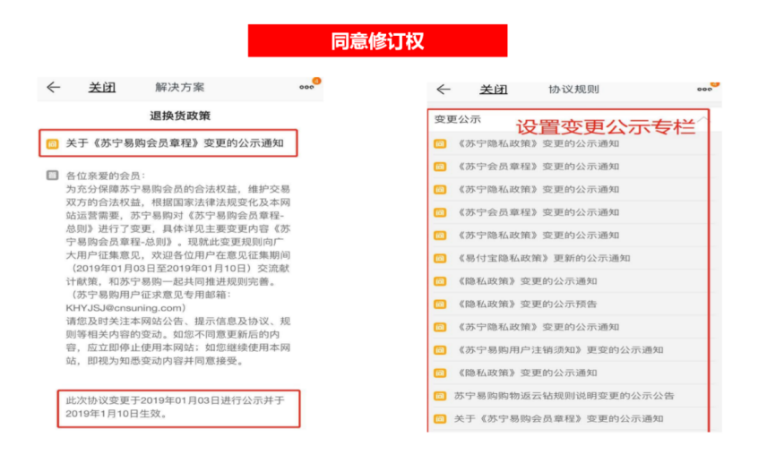Open 《苏宁易购用户注销须知》更变的公示通知
The height and width of the screenshot is (455, 784).
(x=559, y=350)
